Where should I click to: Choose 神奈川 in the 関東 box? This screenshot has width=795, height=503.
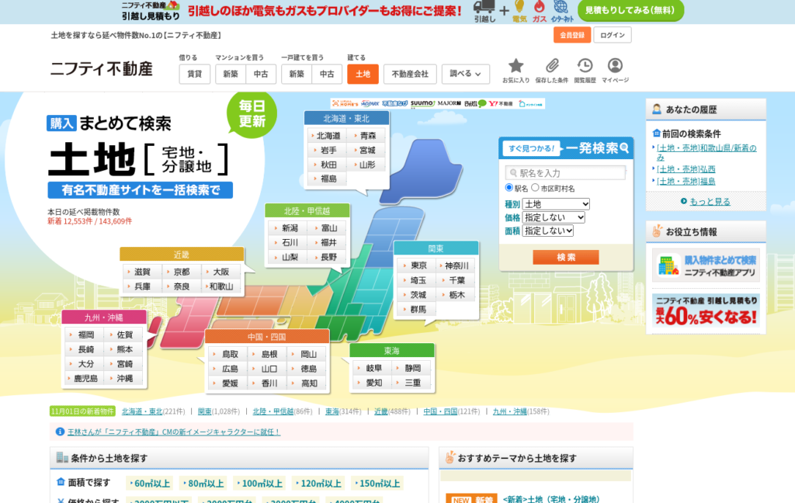(x=457, y=265)
